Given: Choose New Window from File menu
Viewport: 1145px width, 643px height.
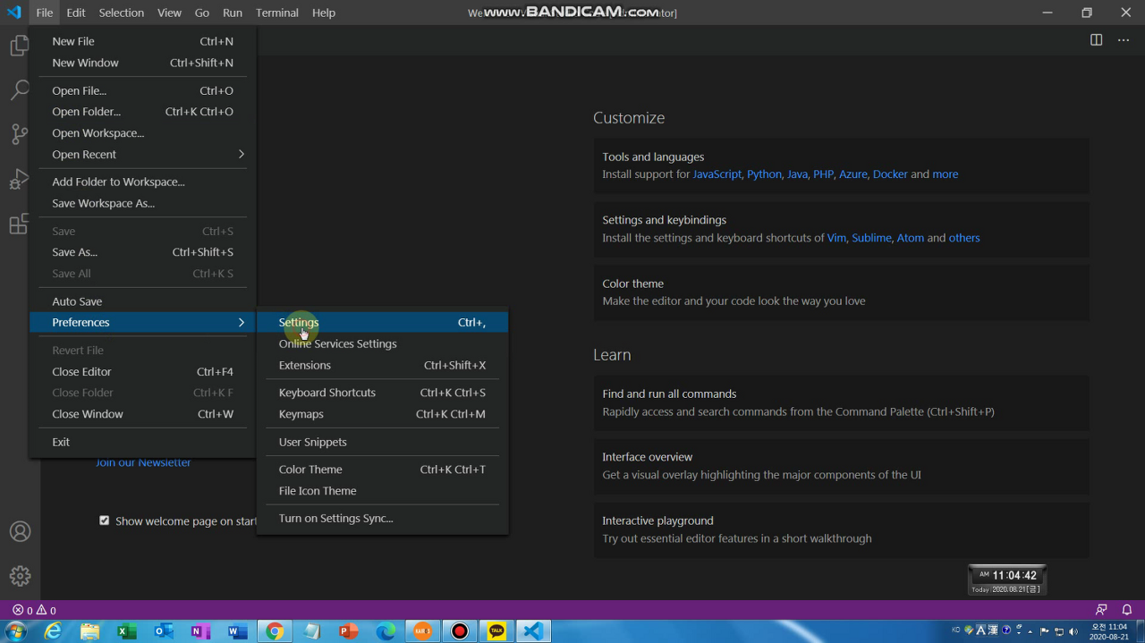Looking at the screenshot, I should pyautogui.click(x=143, y=63).
